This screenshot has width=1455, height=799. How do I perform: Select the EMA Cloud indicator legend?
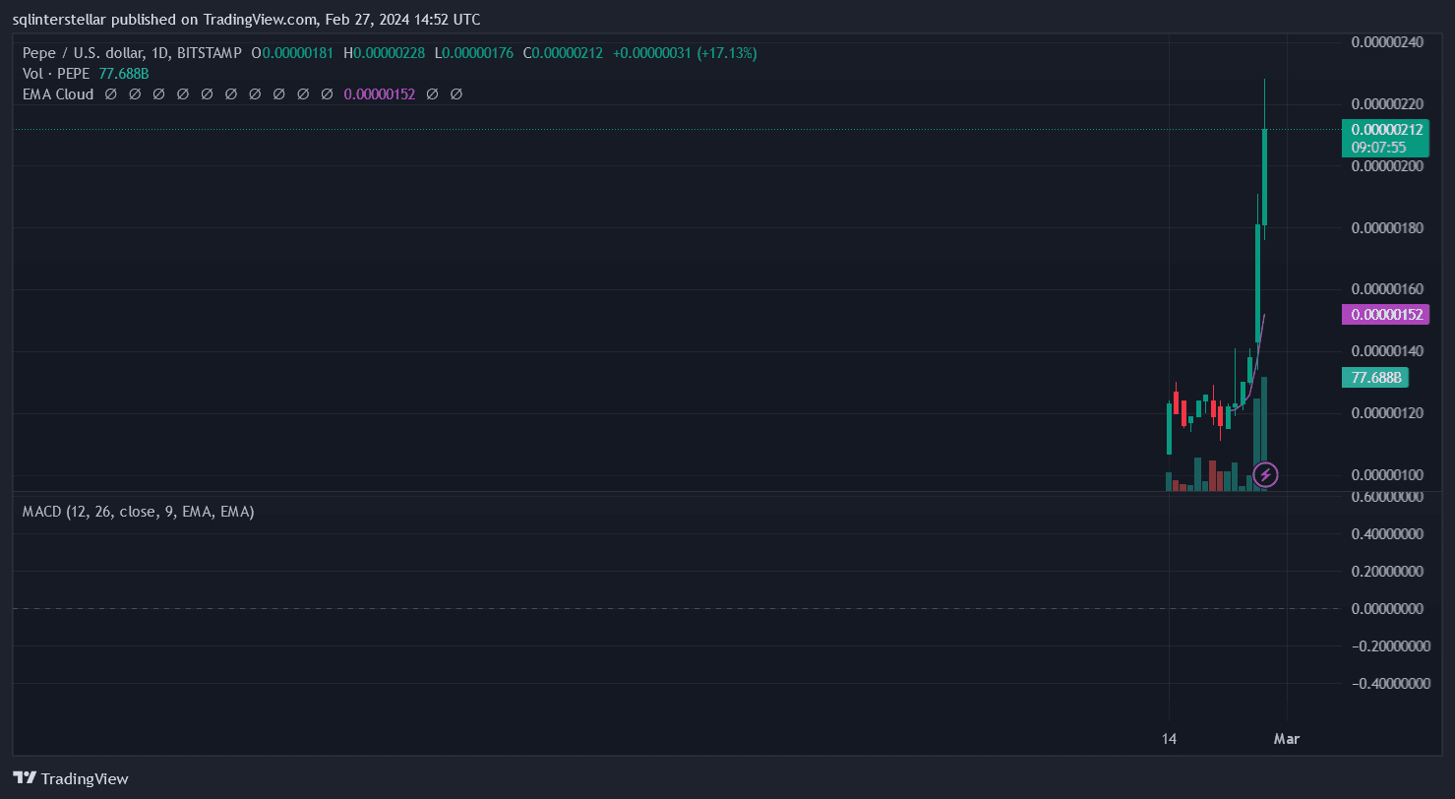(58, 94)
